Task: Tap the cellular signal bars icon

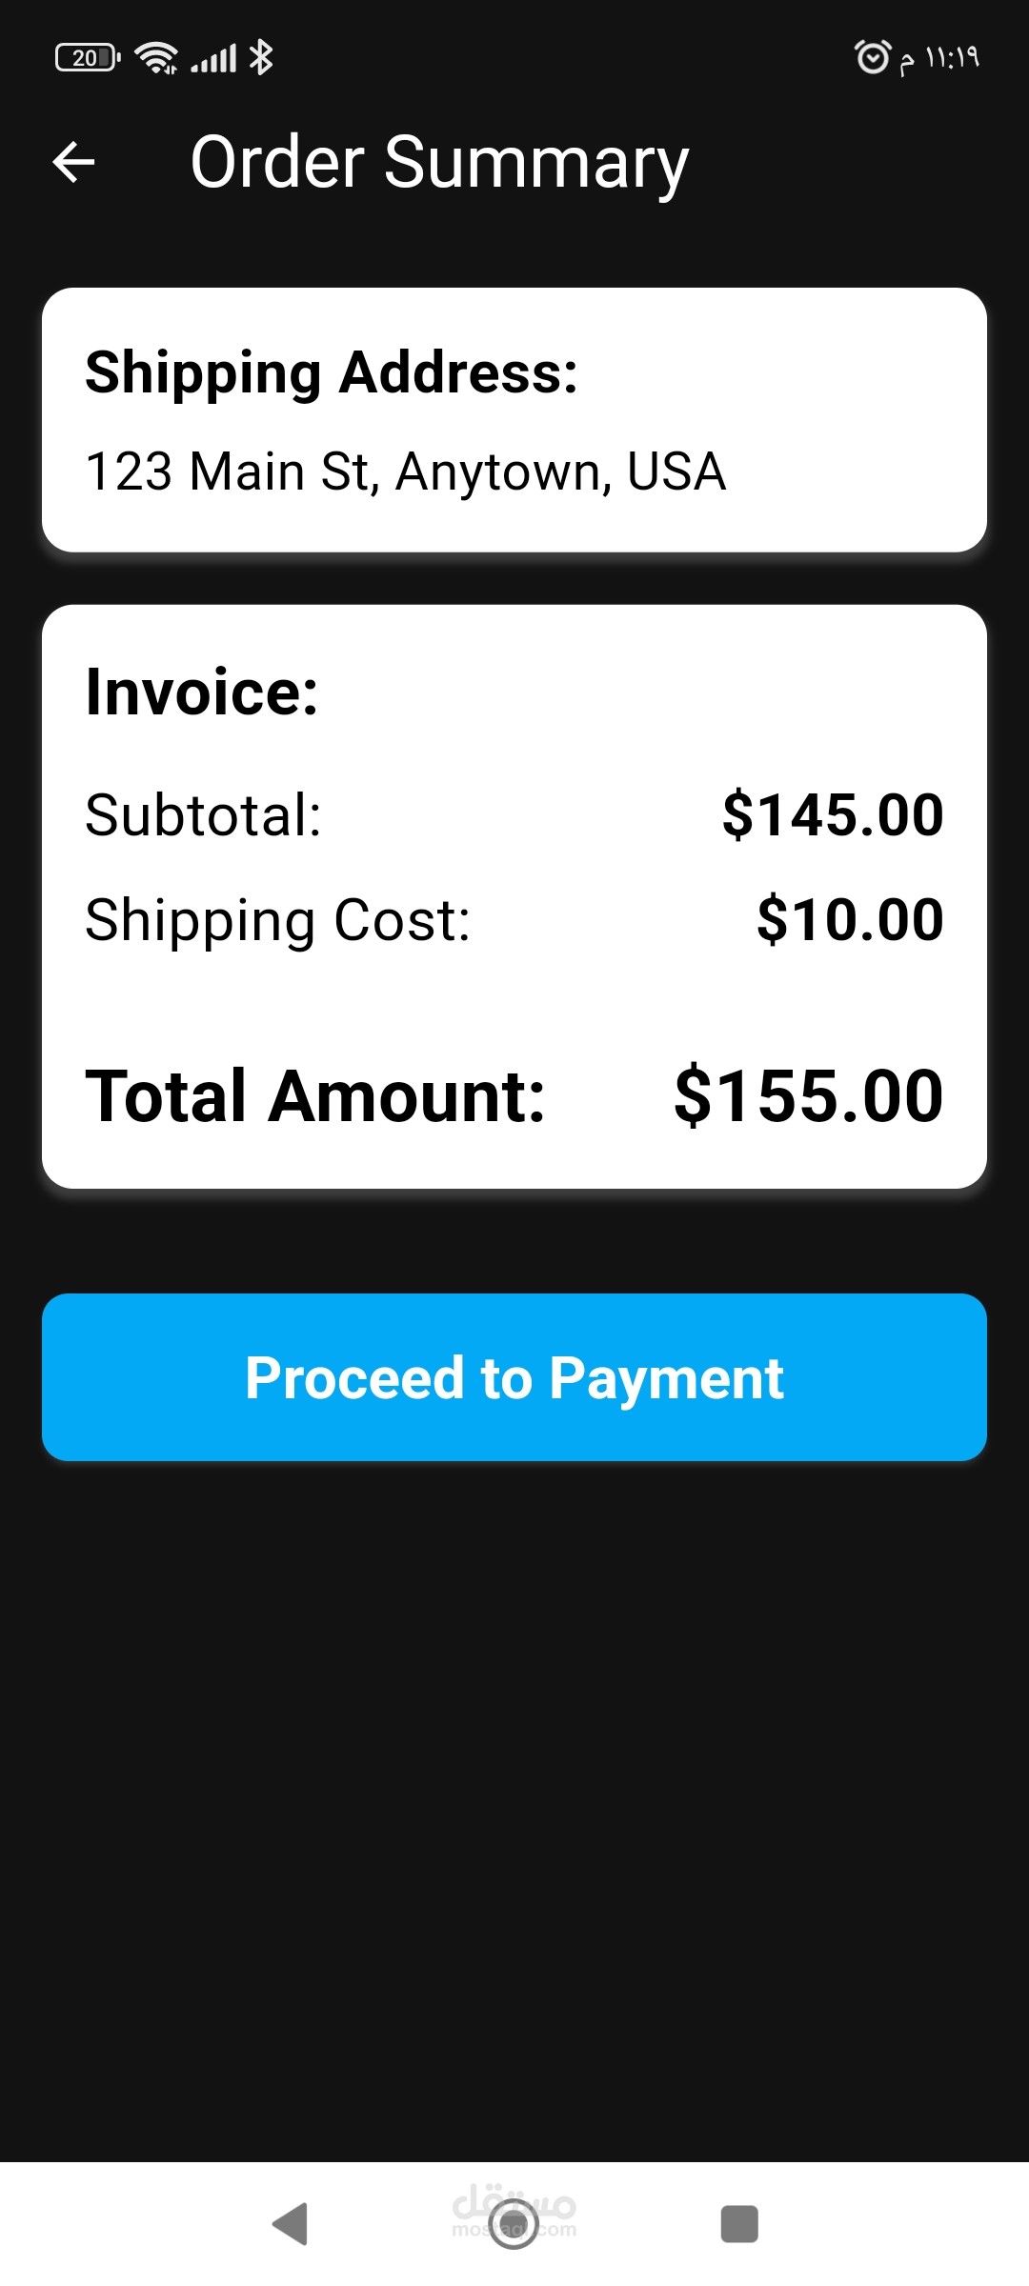Action: (x=213, y=58)
